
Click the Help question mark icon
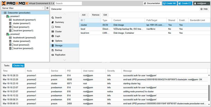click(x=202, y=9)
